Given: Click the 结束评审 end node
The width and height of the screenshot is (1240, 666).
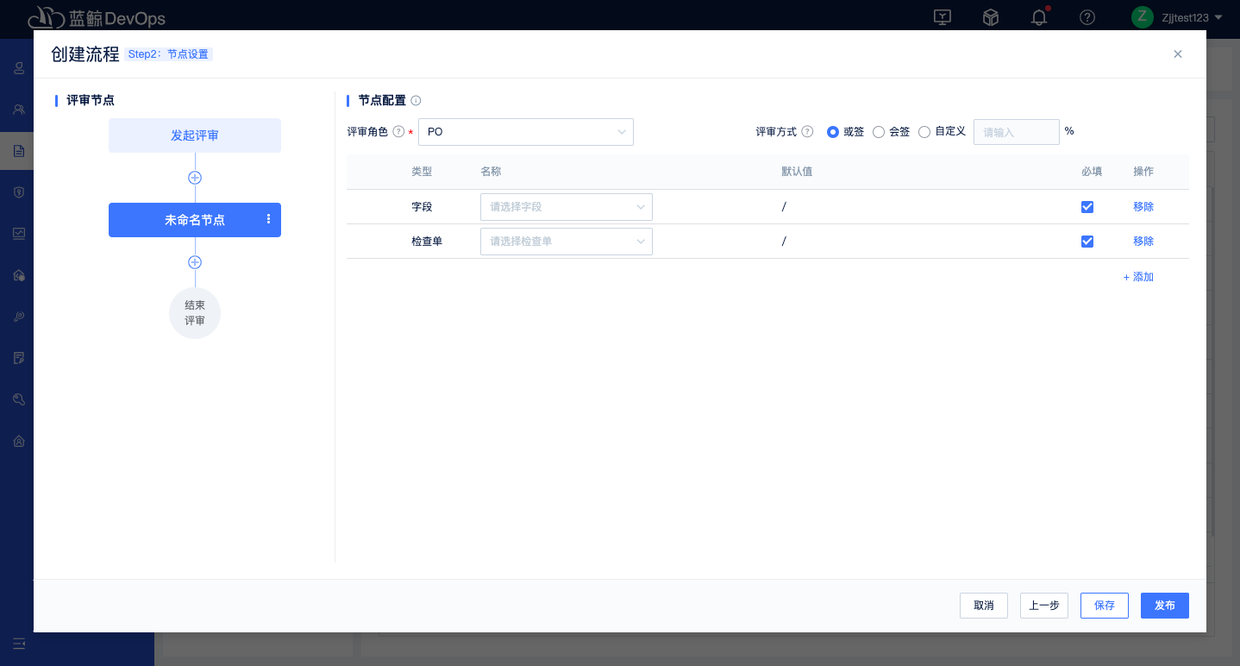Looking at the screenshot, I should [195, 313].
